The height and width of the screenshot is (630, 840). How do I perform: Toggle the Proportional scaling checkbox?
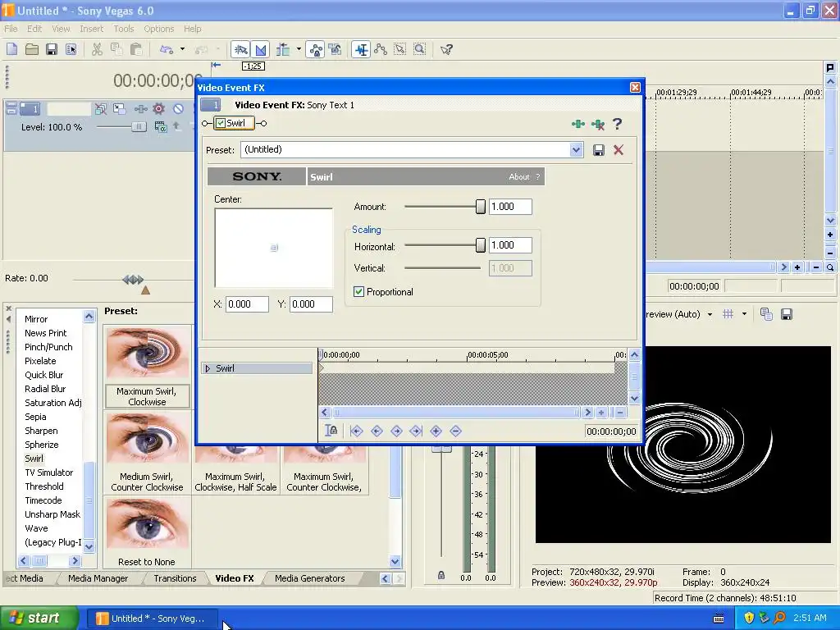click(x=359, y=292)
